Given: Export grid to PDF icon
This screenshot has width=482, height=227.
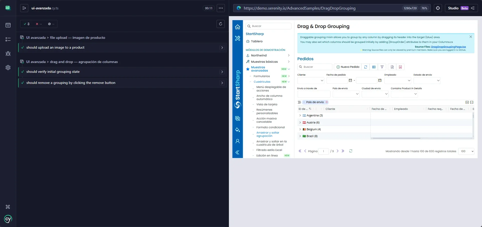Looking at the screenshot, I should 400,67.
